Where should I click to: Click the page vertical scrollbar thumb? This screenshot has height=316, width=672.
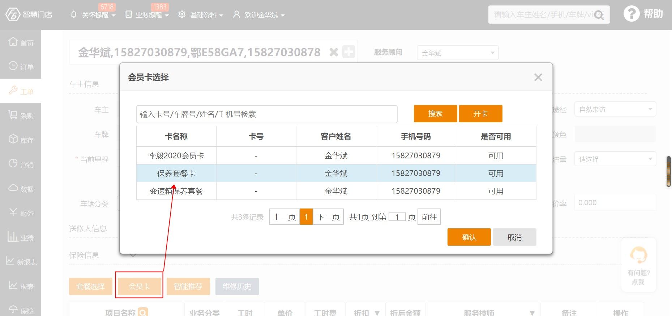[x=668, y=171]
